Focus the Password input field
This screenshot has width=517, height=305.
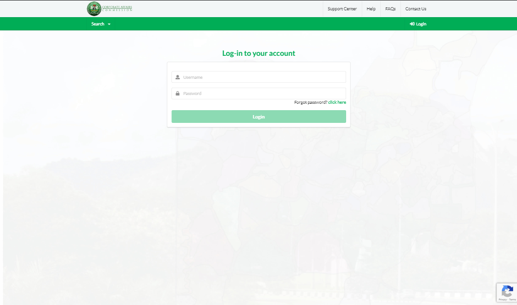tap(262, 94)
